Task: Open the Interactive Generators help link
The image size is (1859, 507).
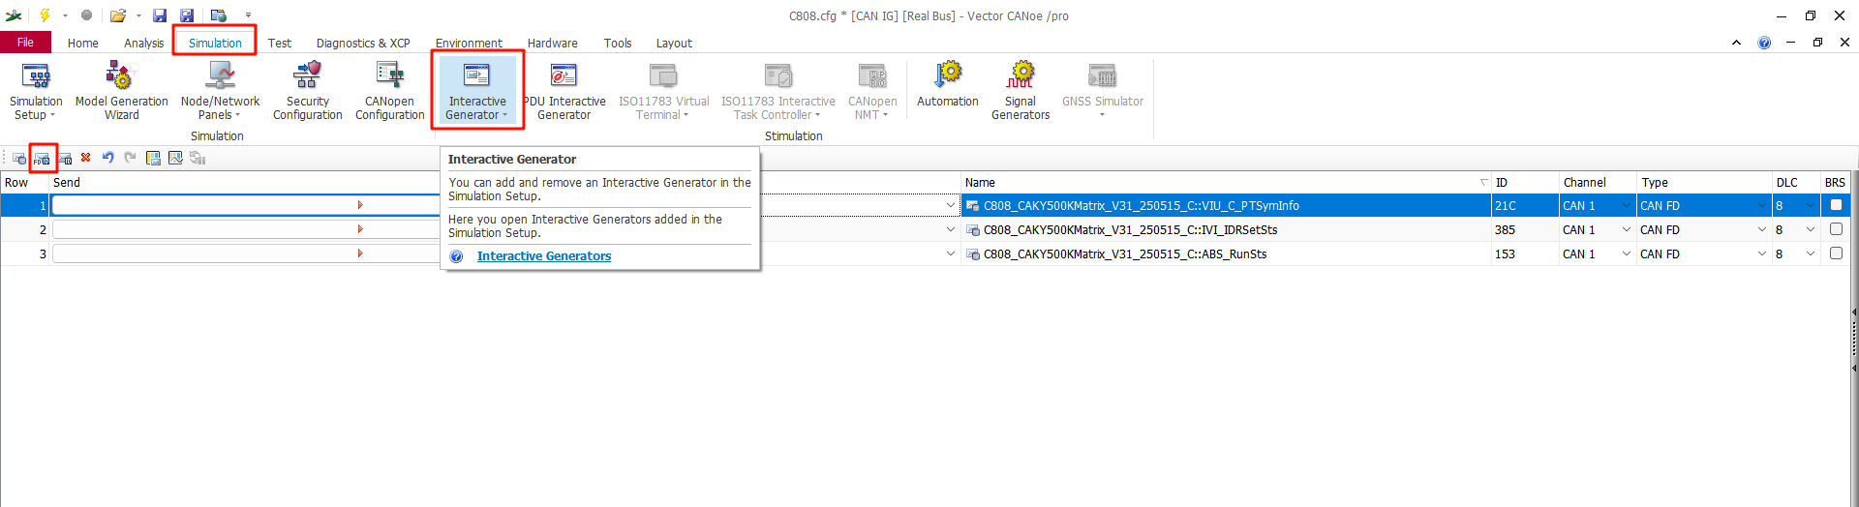Action: (x=543, y=256)
